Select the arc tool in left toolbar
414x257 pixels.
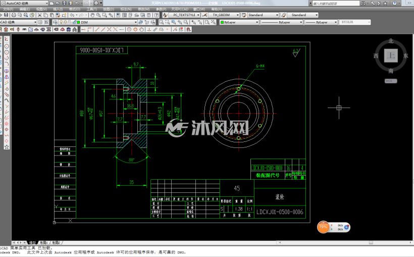point(7,64)
